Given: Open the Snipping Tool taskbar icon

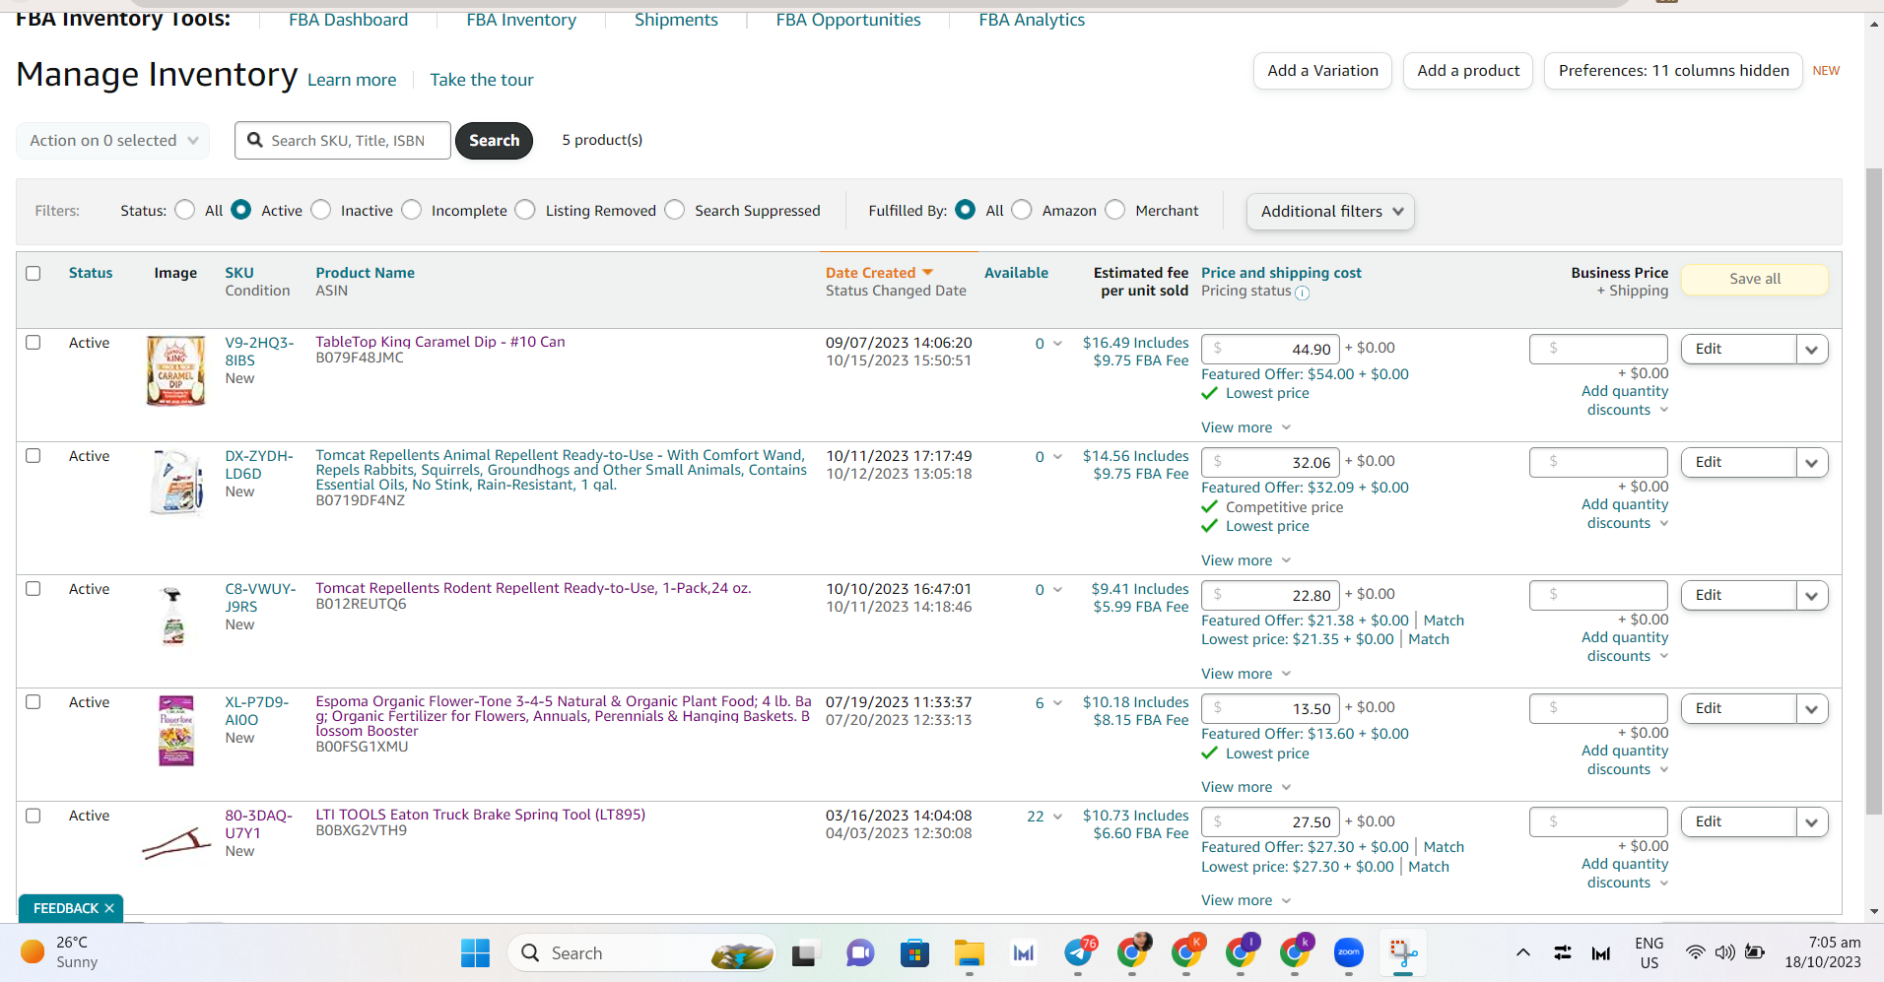Looking at the screenshot, I should (1403, 952).
